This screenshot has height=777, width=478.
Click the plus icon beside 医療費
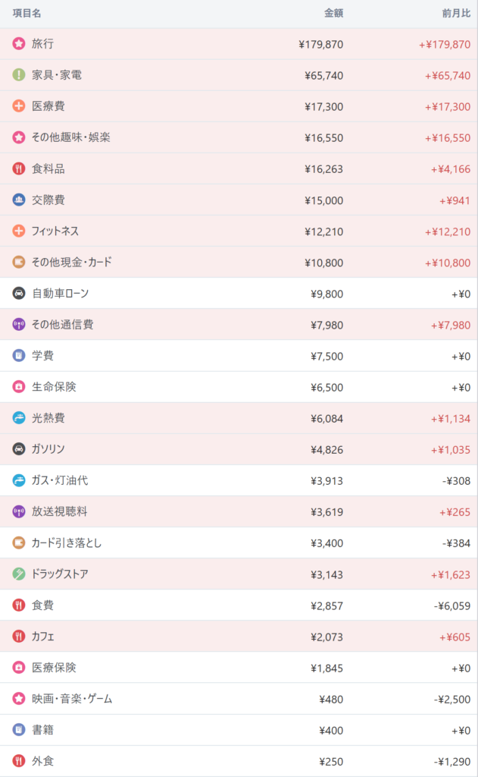(19, 106)
